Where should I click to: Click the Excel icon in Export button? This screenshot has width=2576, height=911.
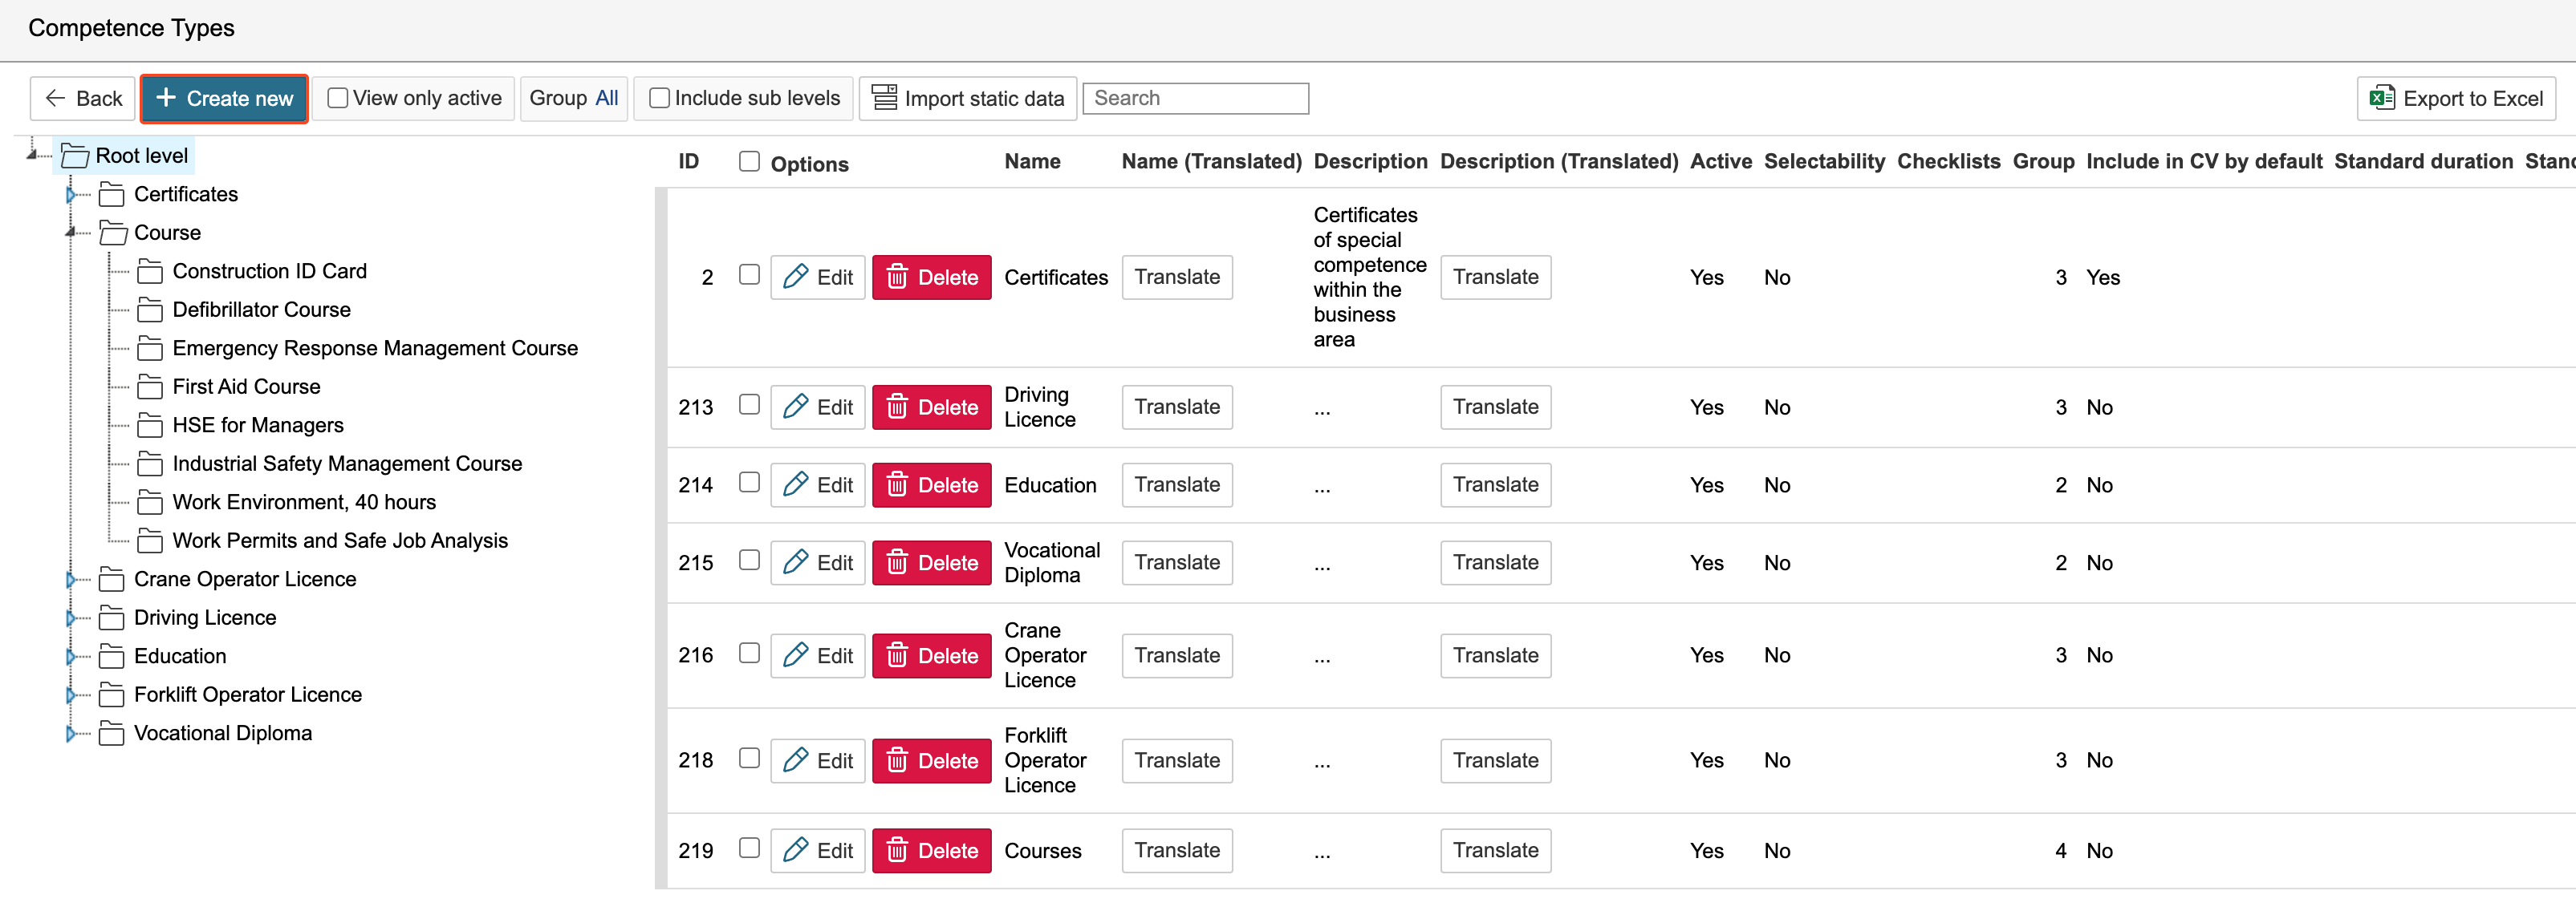[2382, 98]
